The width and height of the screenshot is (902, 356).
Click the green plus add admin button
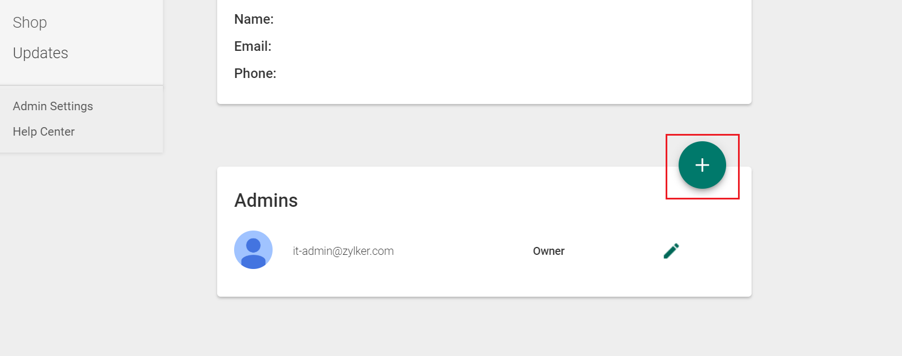click(702, 165)
